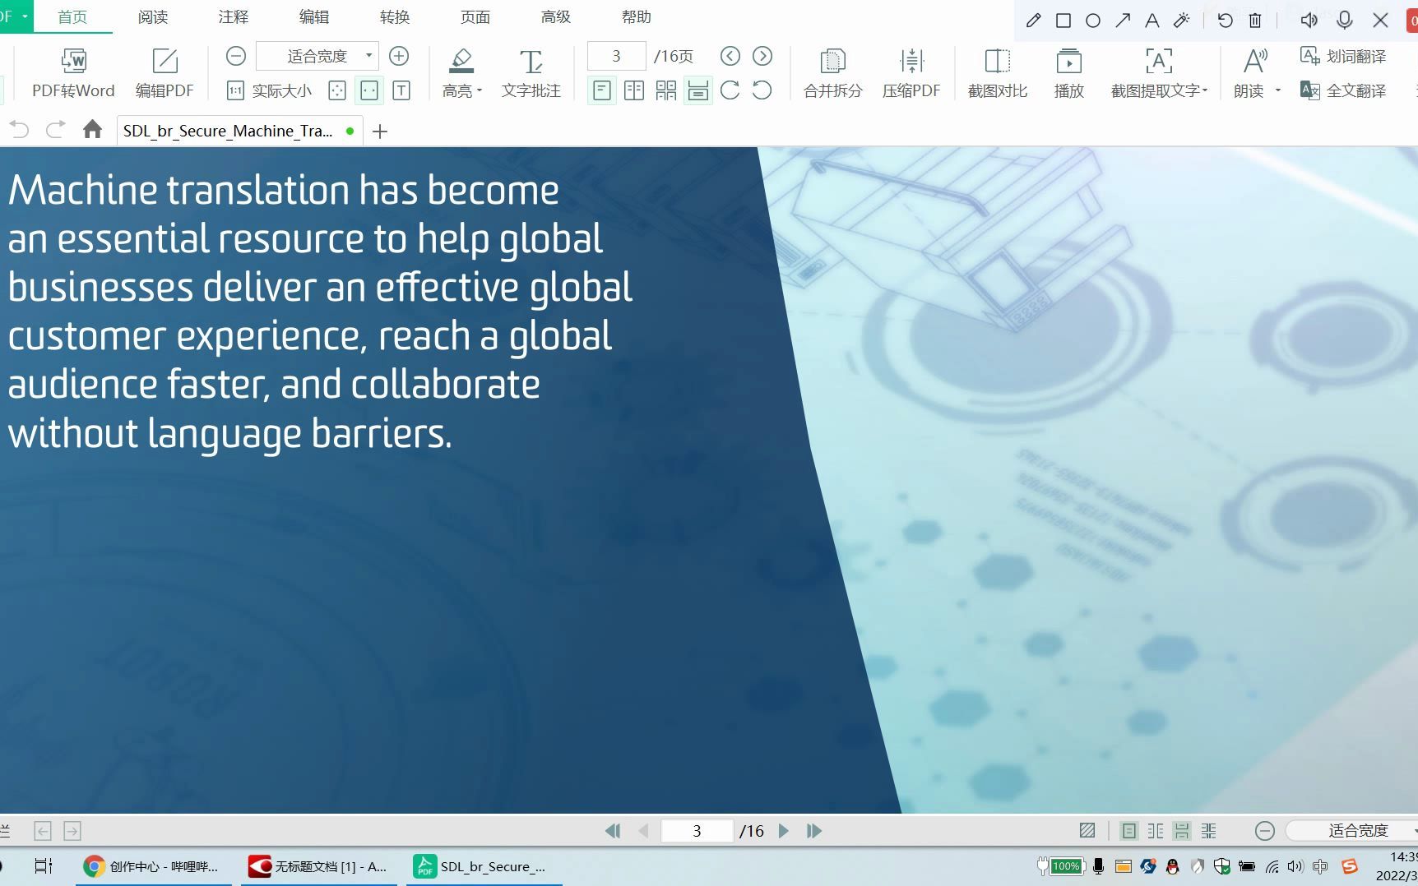The image size is (1418, 886).
Task: Expand the 截图提取文字 dropdown arrow
Action: [x=1205, y=90]
